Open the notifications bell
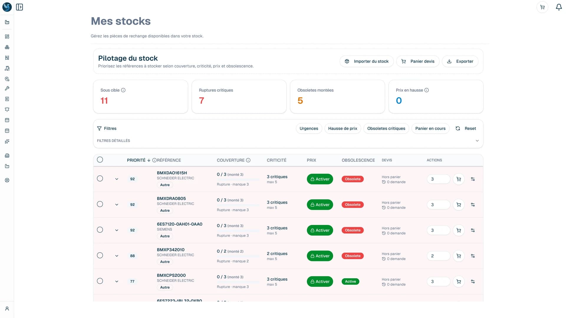The height and width of the screenshot is (318, 566). point(559,7)
